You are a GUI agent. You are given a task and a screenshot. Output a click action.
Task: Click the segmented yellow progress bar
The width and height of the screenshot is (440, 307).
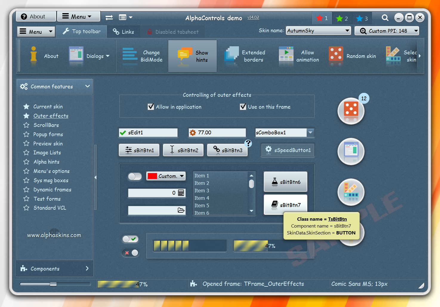(190, 246)
